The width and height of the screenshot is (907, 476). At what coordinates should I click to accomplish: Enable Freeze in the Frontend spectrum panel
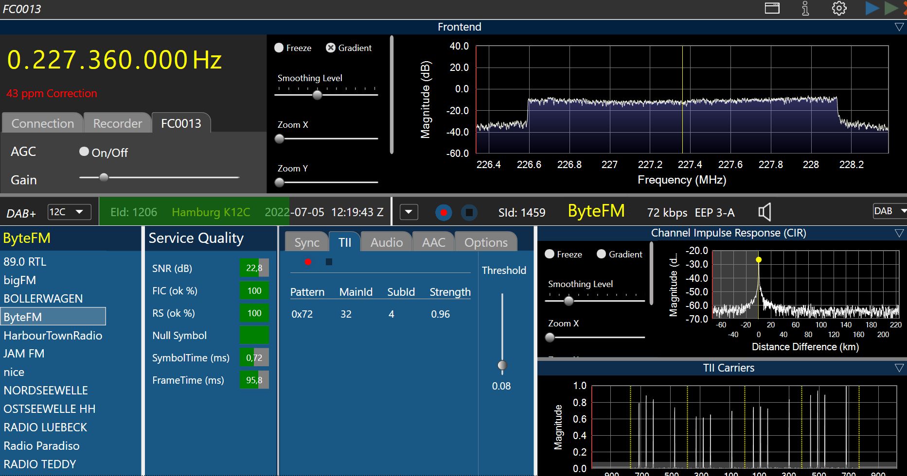click(279, 48)
